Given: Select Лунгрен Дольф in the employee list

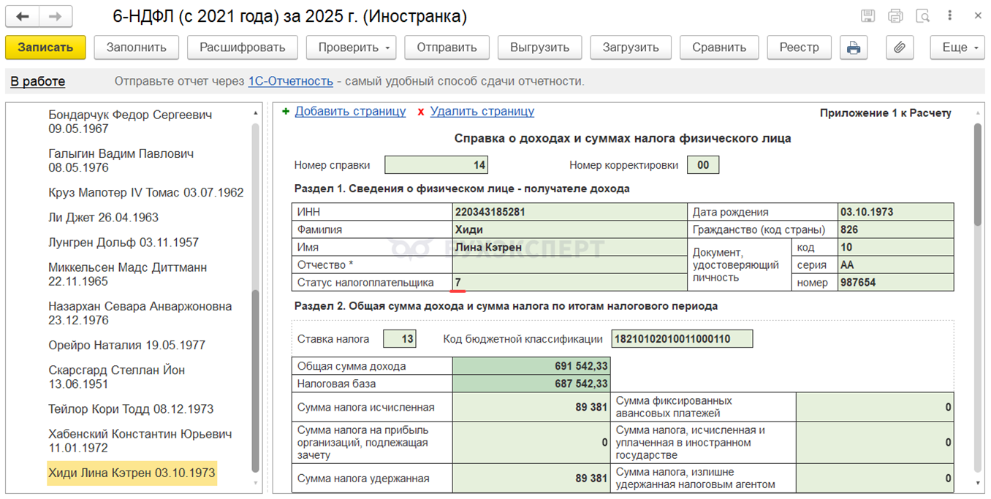Looking at the screenshot, I should click(x=124, y=243).
